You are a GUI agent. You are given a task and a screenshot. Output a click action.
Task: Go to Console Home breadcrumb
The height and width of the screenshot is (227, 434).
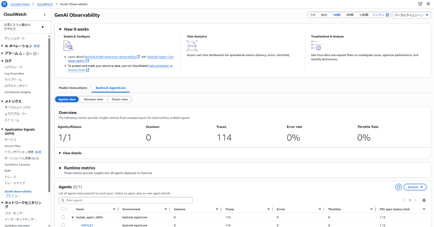tap(20, 4)
